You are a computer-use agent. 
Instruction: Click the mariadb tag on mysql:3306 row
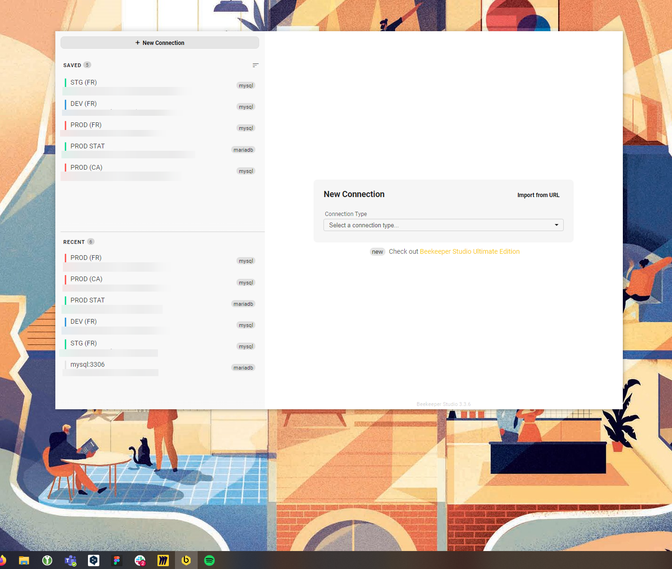pyautogui.click(x=243, y=368)
